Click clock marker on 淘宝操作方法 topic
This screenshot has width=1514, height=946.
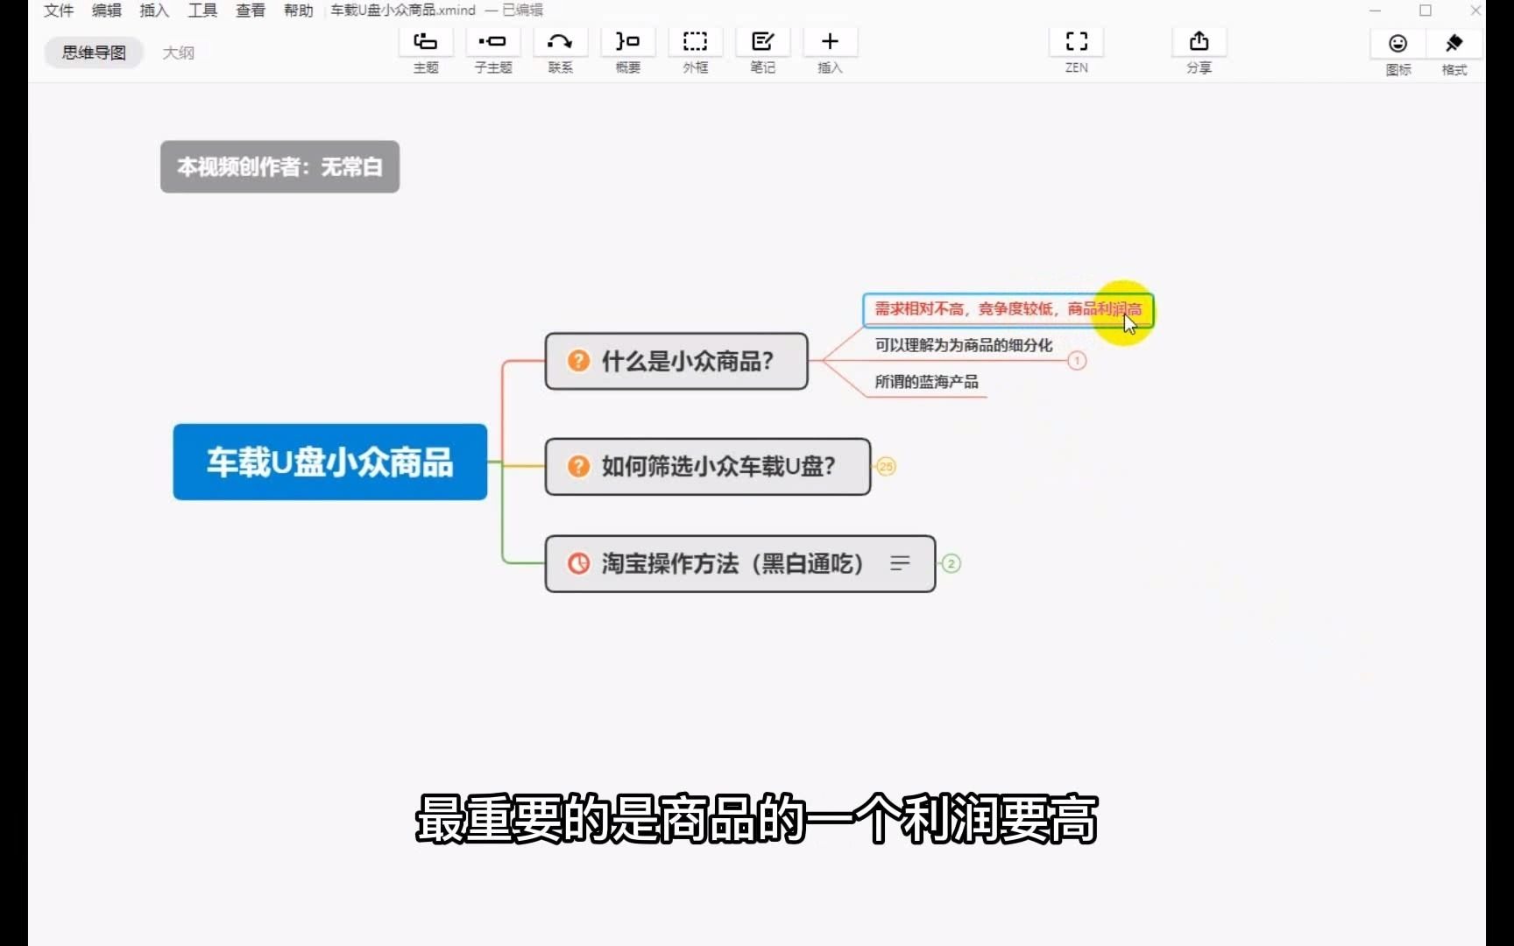tap(578, 563)
